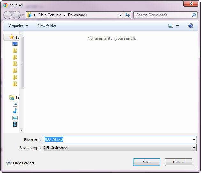This screenshot has width=201, height=173.
Task: Select Downloads in the address path
Action: pyautogui.click(x=77, y=15)
